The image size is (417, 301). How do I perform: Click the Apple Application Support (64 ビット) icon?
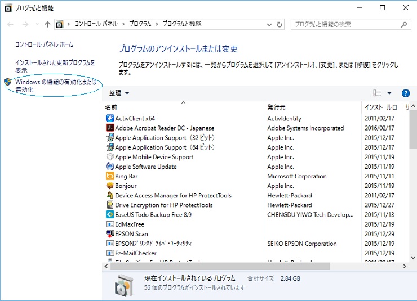tap(110, 147)
